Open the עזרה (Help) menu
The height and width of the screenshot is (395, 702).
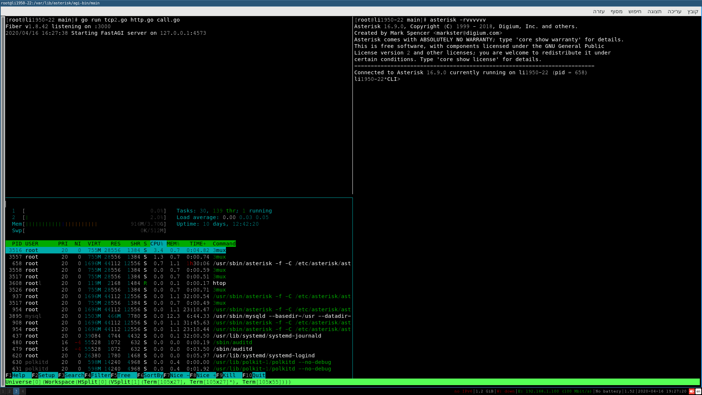599,11
